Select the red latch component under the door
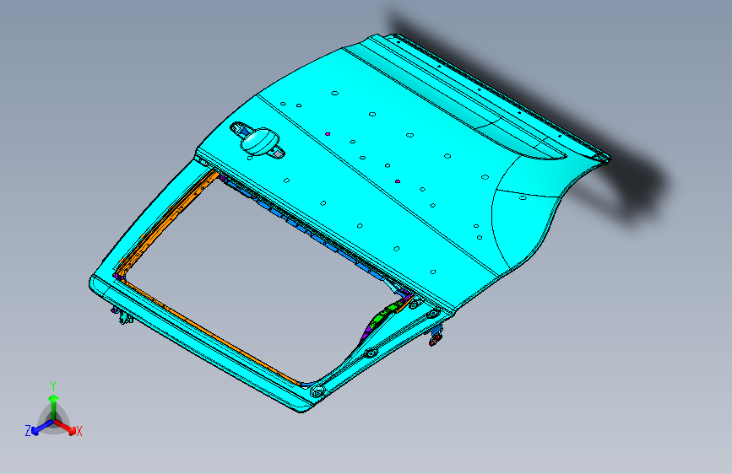Image resolution: width=732 pixels, height=474 pixels. click(x=434, y=341)
